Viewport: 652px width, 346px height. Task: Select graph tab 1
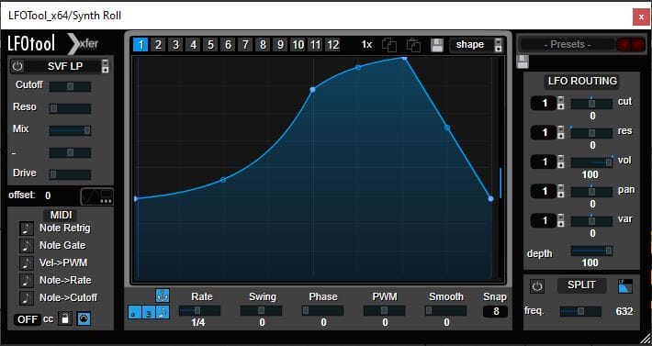click(141, 44)
